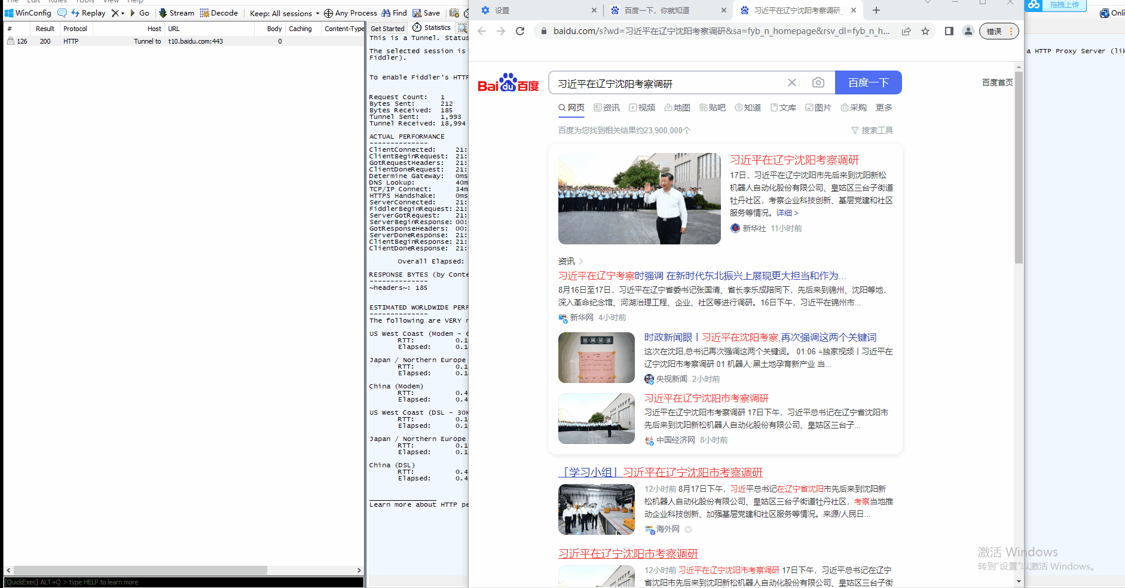Start capture with the Go icon
1125x588 pixels.
(140, 13)
